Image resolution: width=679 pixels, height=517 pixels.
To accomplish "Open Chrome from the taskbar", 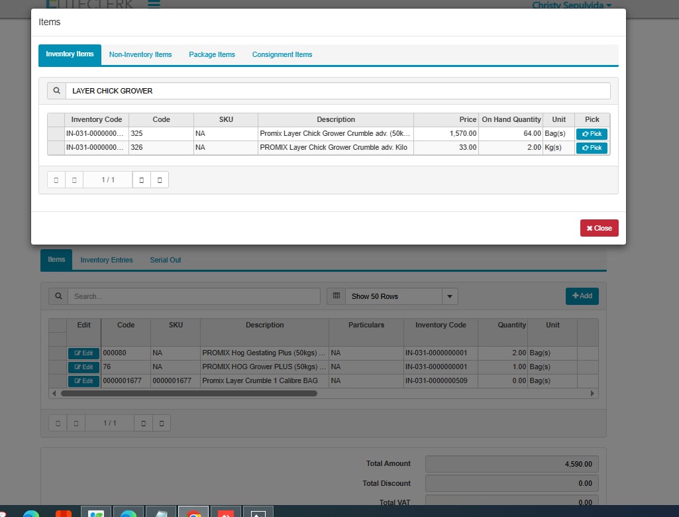I will 193,513.
